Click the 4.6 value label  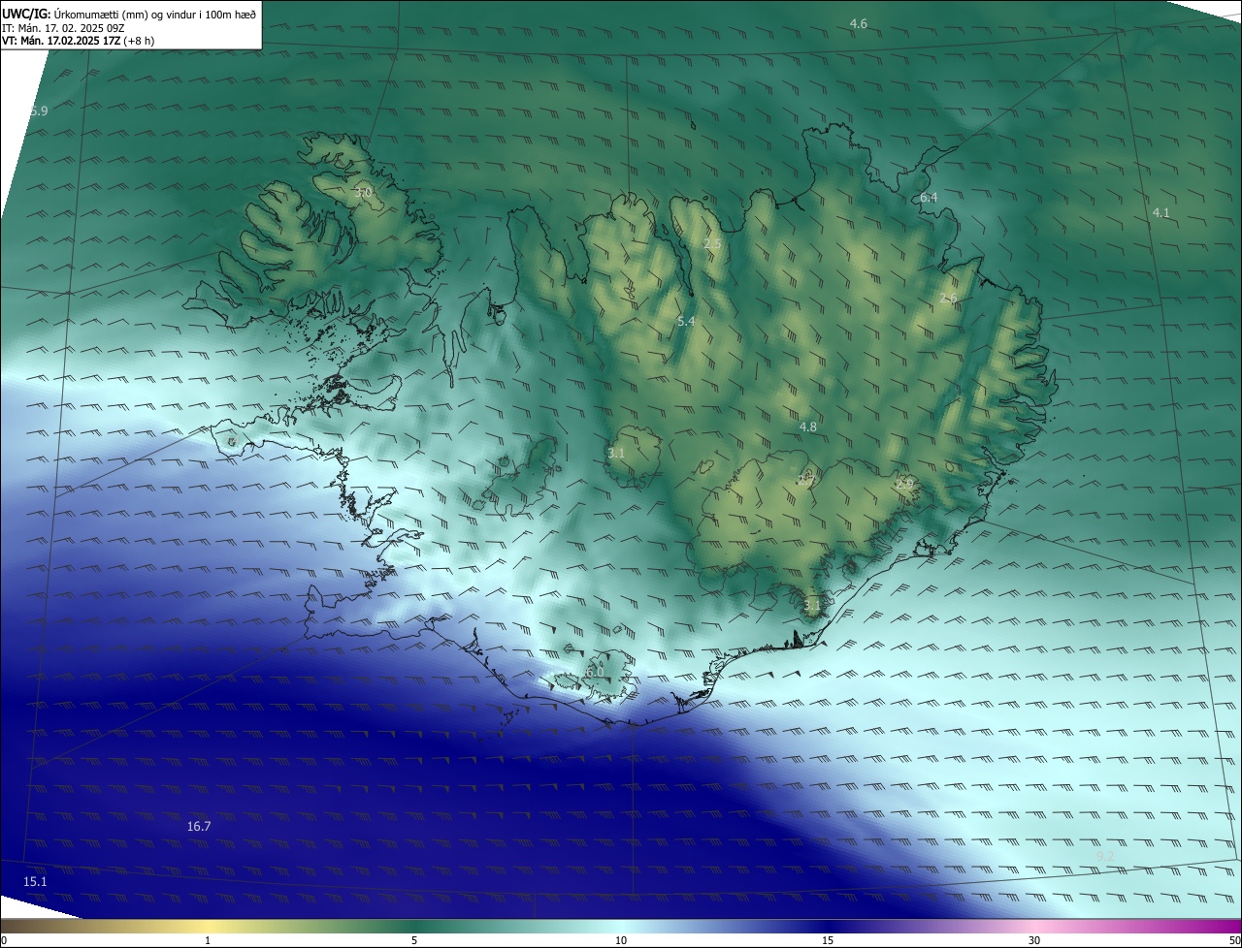[859, 23]
